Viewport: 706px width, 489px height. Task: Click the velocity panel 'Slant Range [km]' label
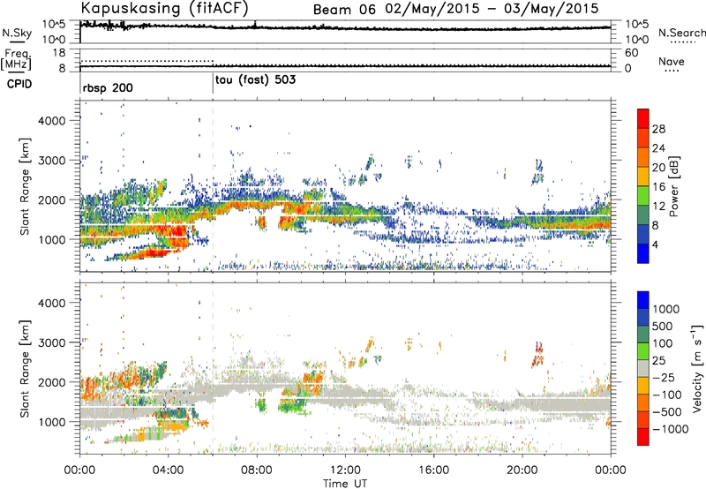(25, 369)
